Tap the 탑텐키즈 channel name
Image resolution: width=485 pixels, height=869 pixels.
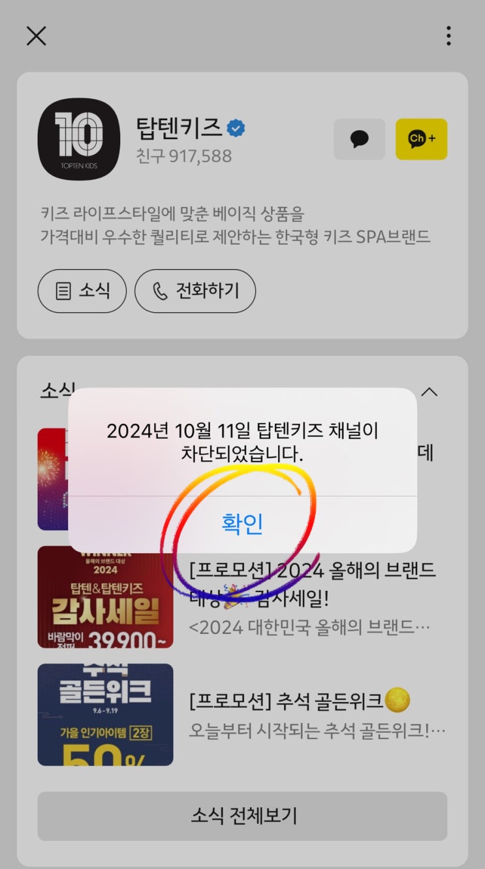point(178,127)
